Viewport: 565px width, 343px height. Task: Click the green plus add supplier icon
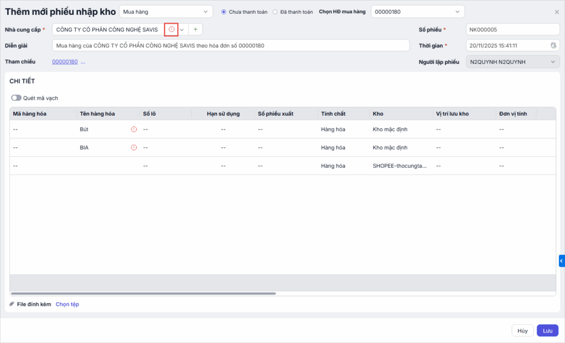tap(195, 29)
